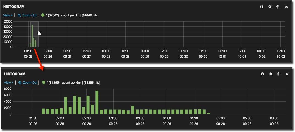Configure bottom histogram via its gear icon
Screen dimensions: 295x132
click(271, 74)
